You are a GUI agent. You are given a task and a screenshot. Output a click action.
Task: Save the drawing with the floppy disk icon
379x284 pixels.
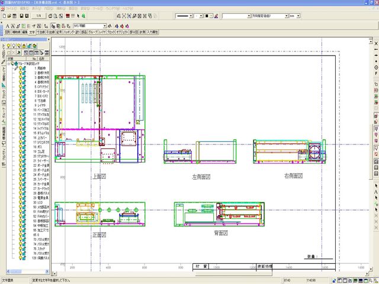[21, 16]
